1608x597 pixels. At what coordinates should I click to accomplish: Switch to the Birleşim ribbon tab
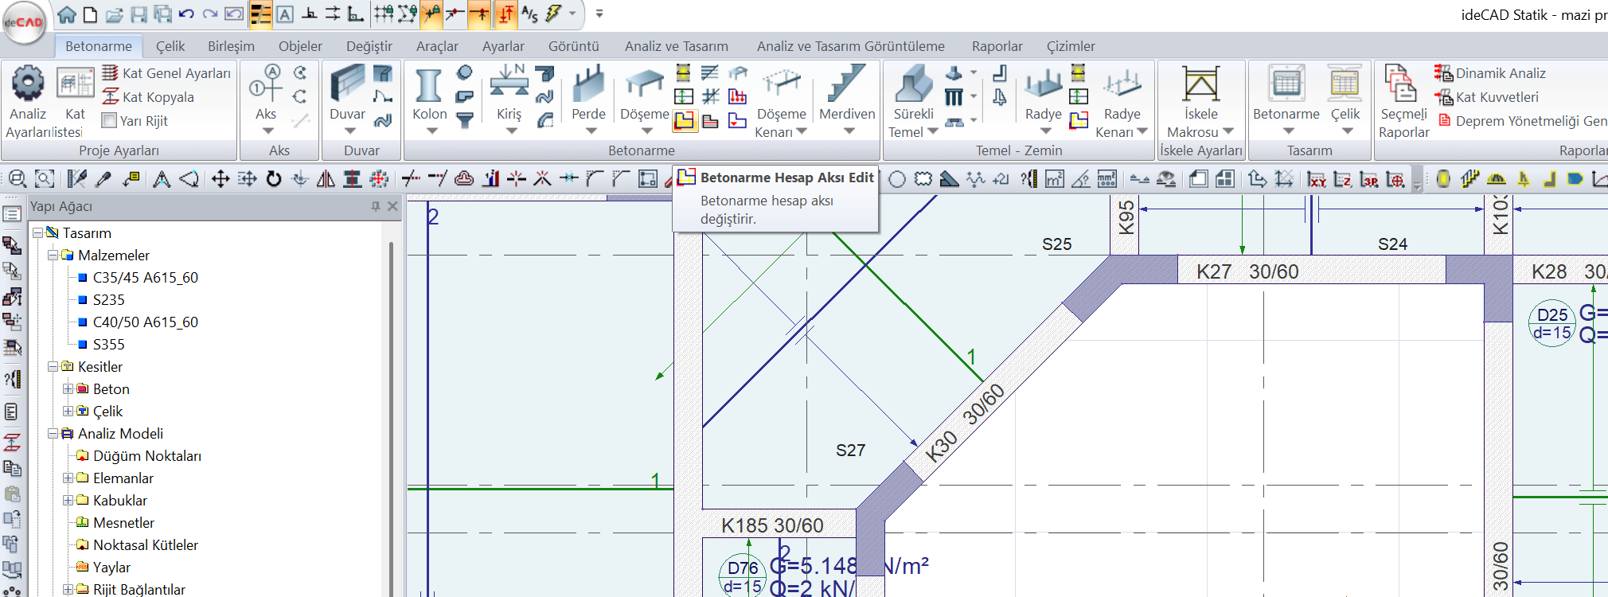click(x=231, y=46)
